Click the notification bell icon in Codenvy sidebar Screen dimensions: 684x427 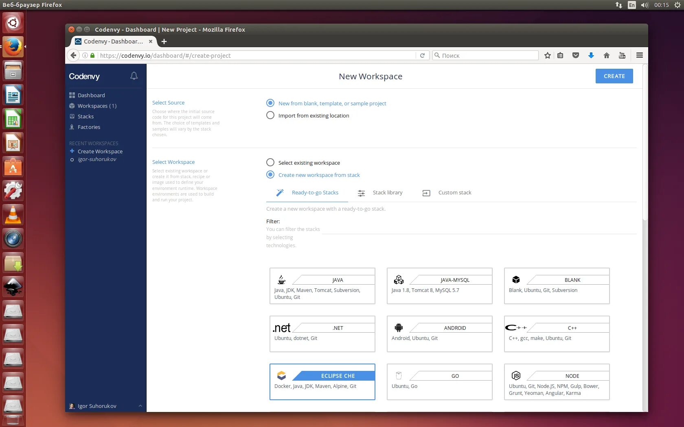134,76
